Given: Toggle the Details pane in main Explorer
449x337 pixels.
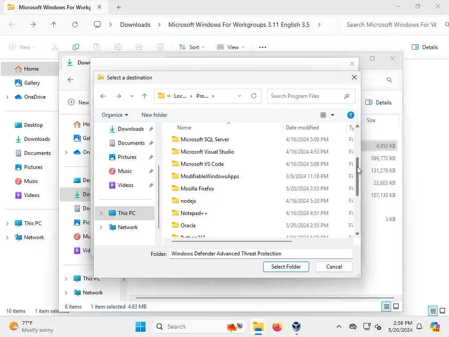Looking at the screenshot, I should pyautogui.click(x=424, y=47).
